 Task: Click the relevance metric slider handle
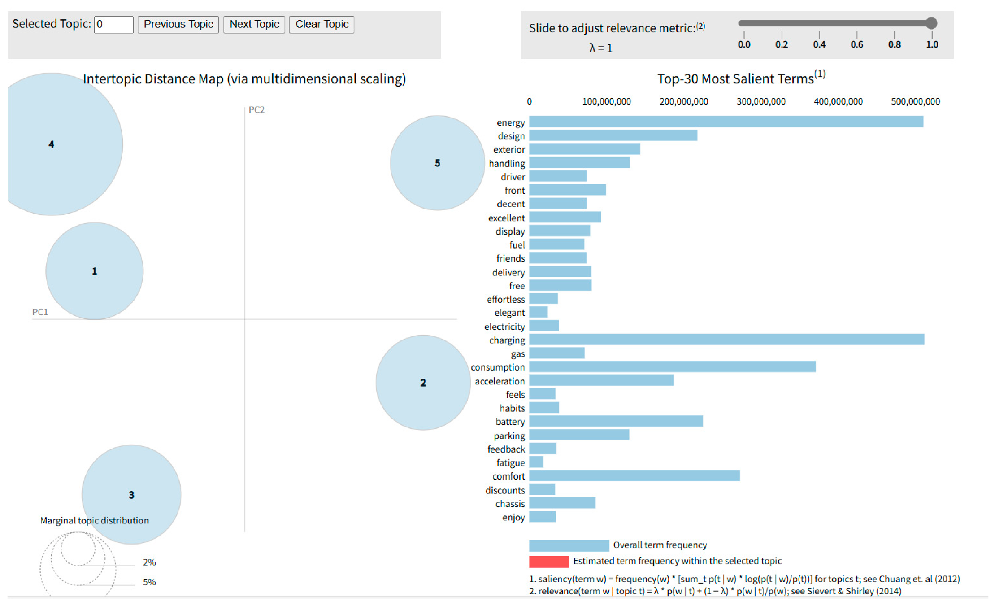pos(931,23)
